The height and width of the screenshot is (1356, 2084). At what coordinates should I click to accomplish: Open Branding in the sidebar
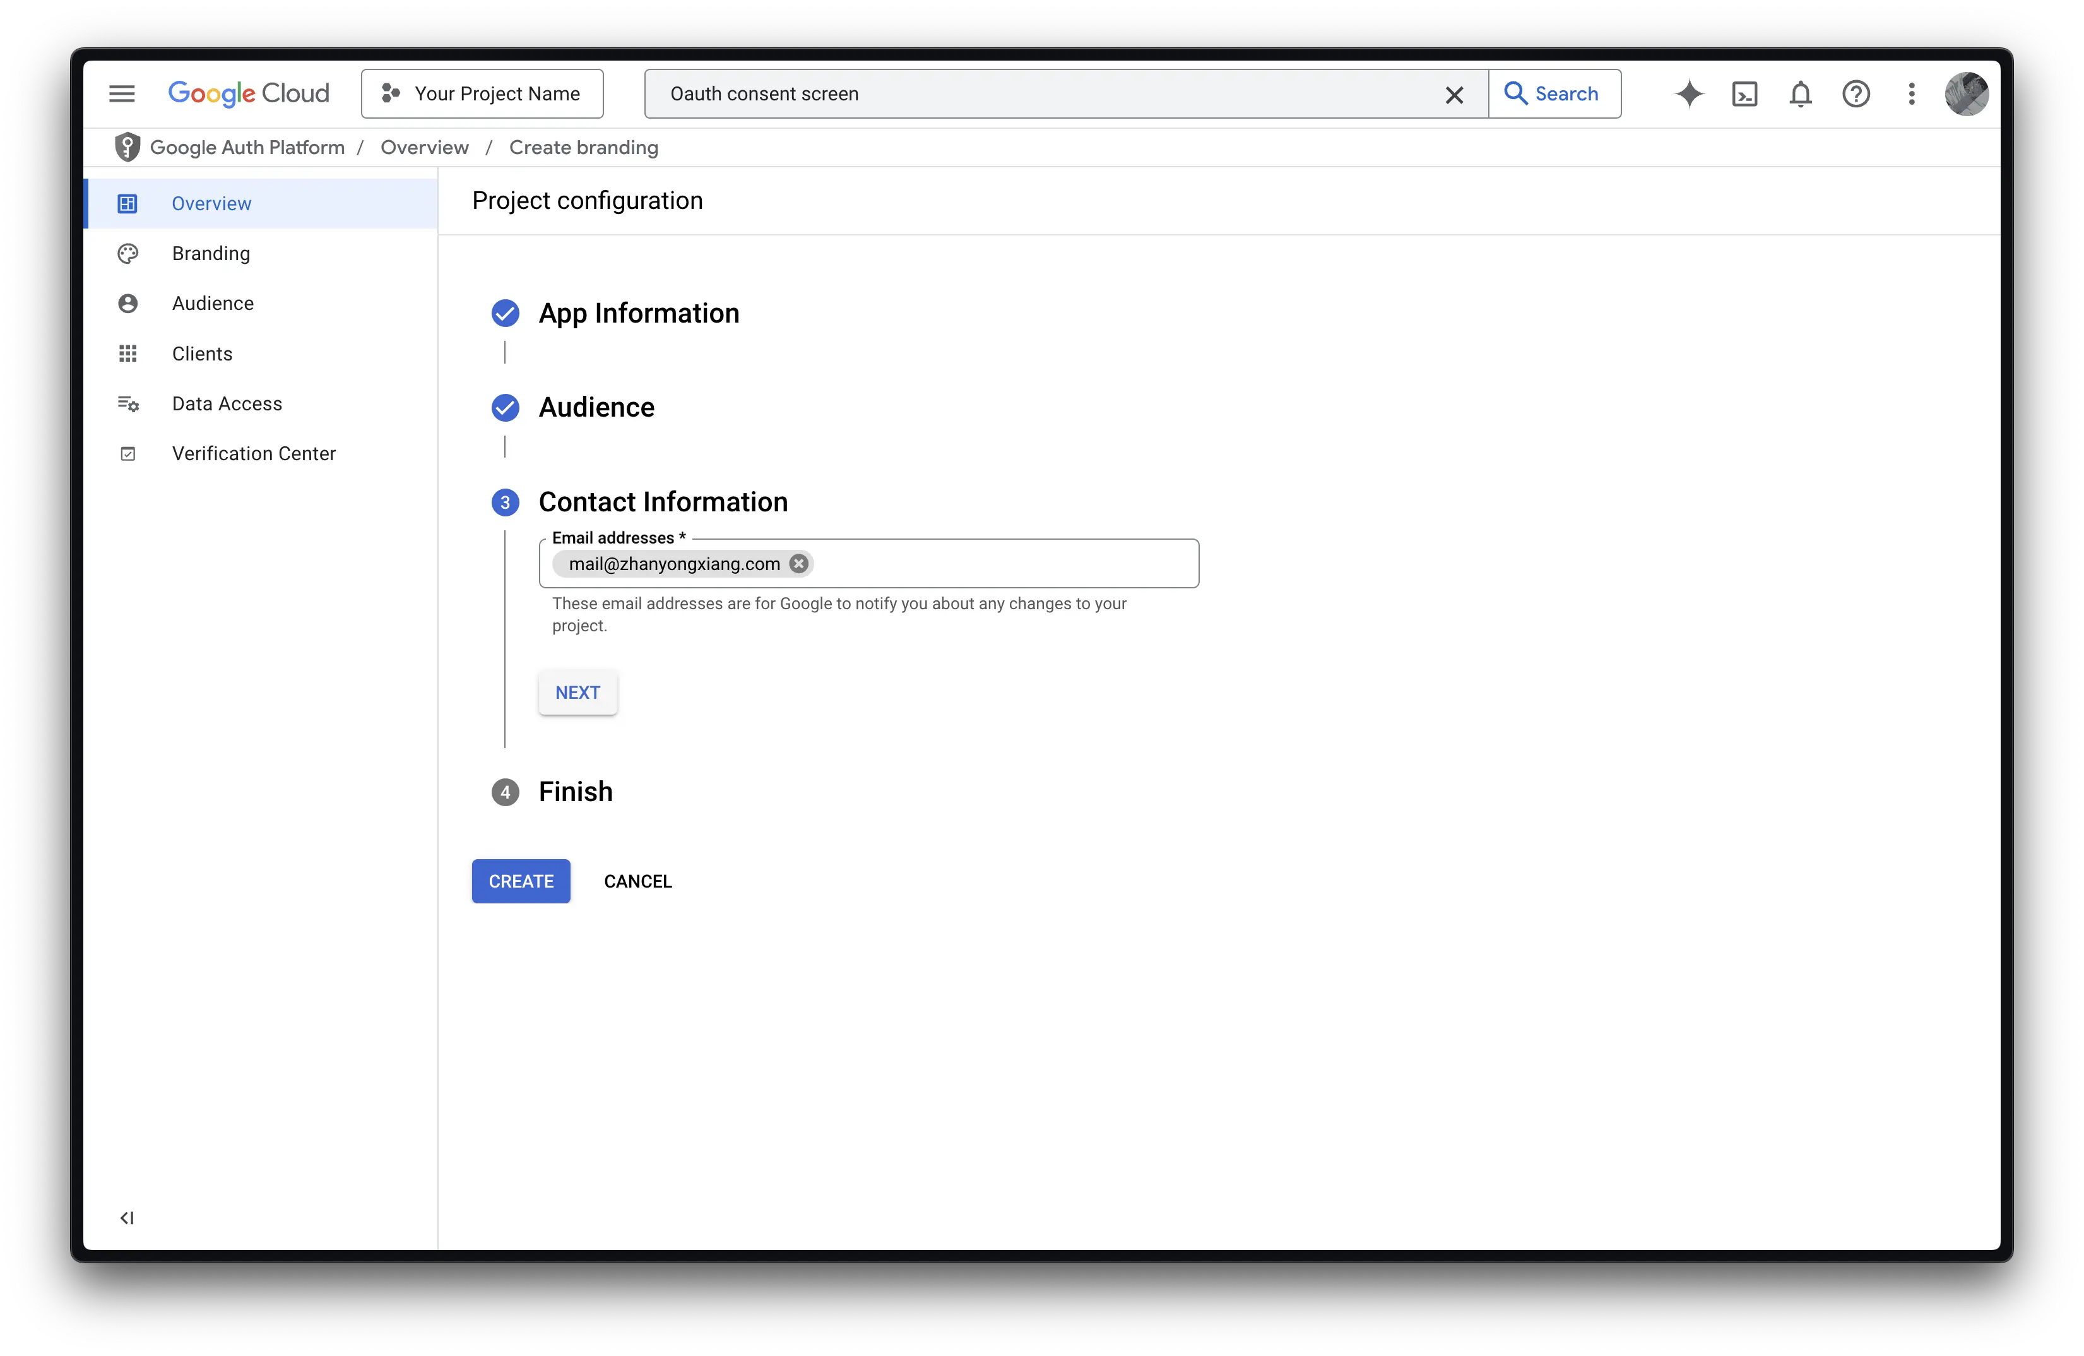[261, 253]
